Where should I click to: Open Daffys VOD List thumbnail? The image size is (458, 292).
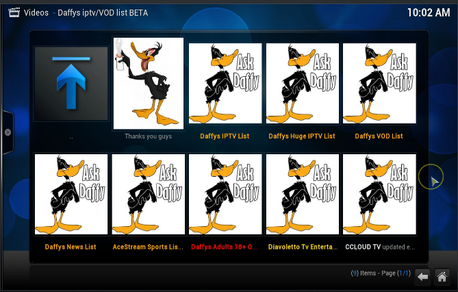[379, 84]
